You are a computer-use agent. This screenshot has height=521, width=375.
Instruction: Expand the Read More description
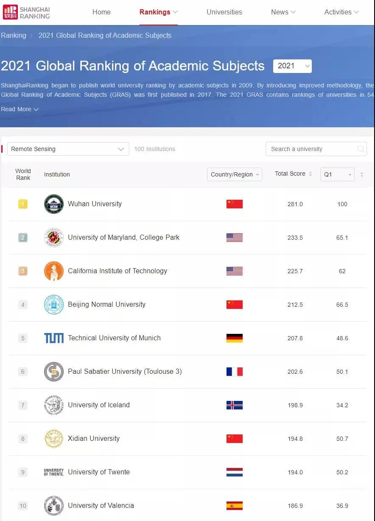(x=20, y=109)
